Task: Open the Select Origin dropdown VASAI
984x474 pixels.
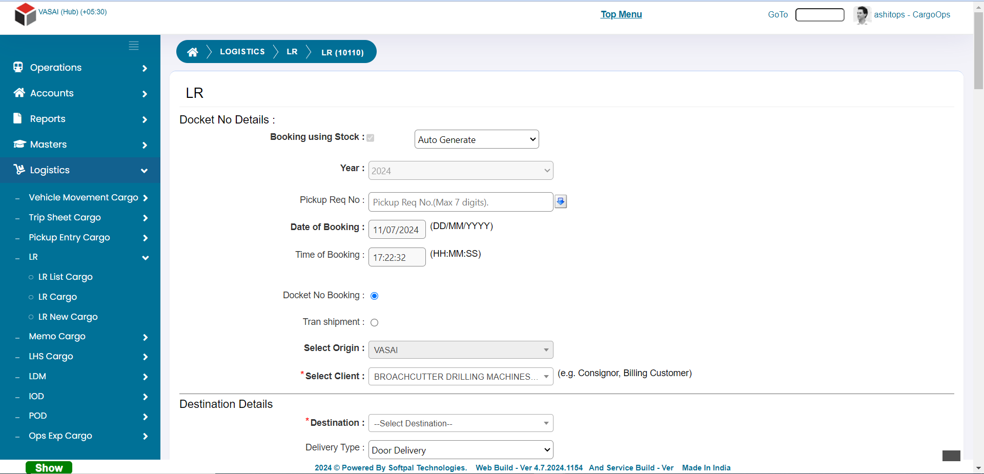Action: pyautogui.click(x=461, y=350)
